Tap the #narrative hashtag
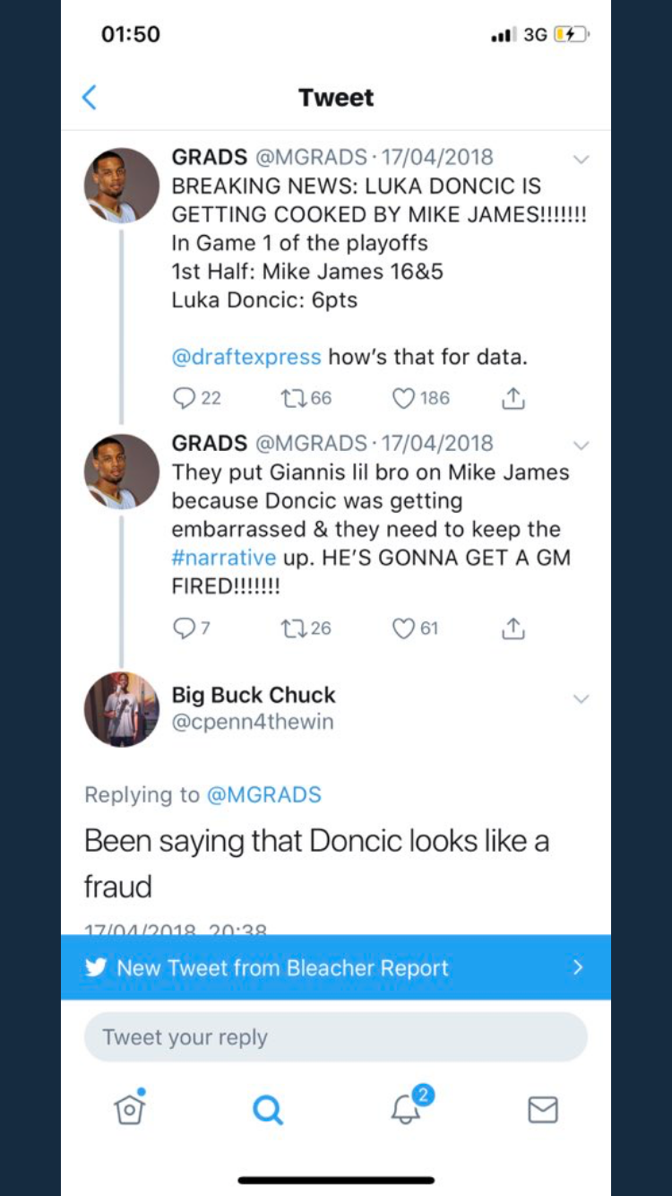The image size is (672, 1196). pos(224,558)
